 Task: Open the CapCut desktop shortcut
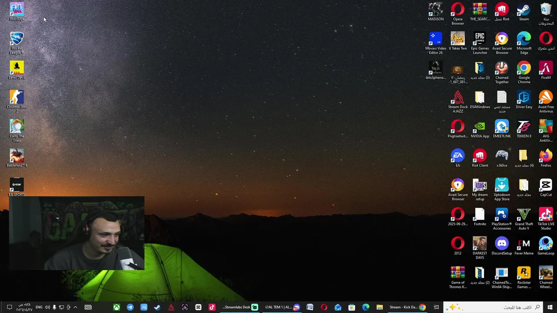click(546, 187)
